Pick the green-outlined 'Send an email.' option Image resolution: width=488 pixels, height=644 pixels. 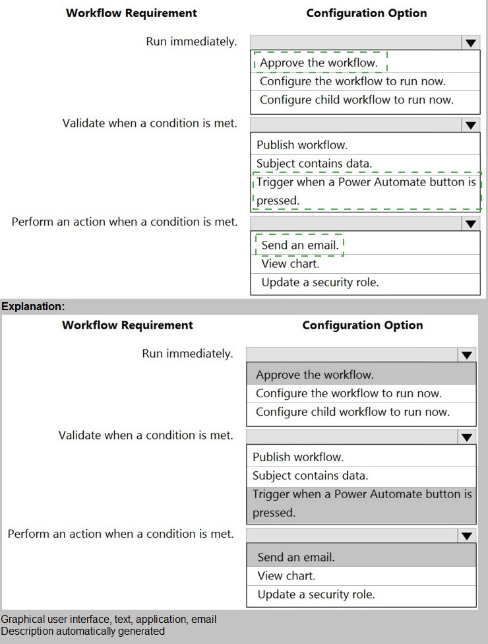(x=300, y=245)
